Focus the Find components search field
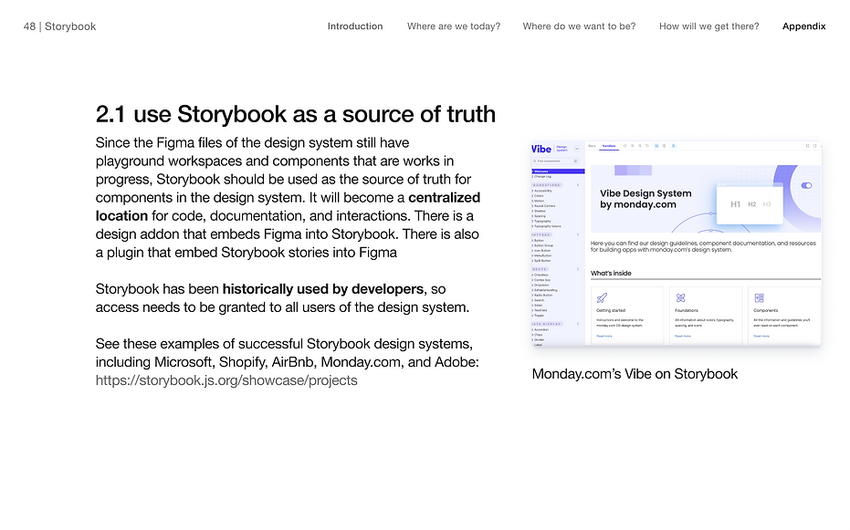Image resolution: width=850 pixels, height=530 pixels. click(556, 161)
